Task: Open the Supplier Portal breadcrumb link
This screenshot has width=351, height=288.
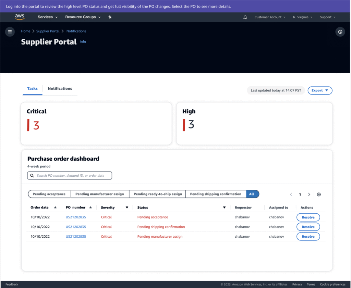Action: [x=48, y=31]
